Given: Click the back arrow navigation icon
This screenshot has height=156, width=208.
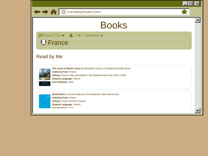Looking at the screenshot, I should click(x=37, y=12).
